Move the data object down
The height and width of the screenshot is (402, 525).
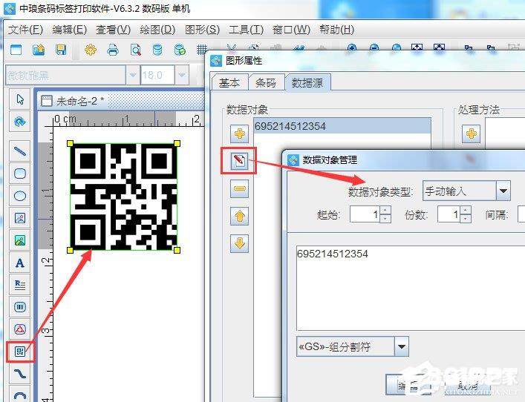[239, 243]
